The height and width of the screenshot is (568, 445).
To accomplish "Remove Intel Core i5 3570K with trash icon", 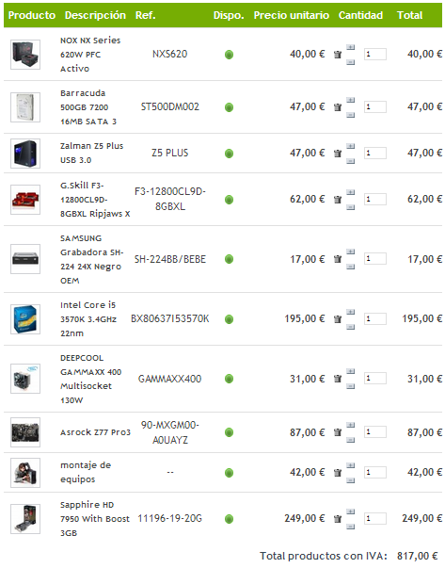I will [338, 318].
